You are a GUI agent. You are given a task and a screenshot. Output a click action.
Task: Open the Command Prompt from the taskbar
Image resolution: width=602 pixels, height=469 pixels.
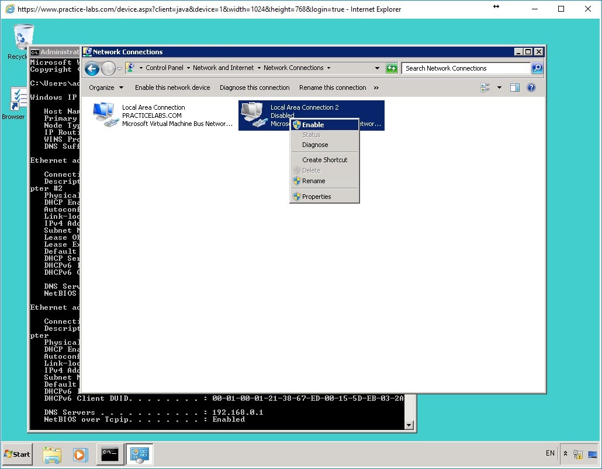click(x=110, y=454)
